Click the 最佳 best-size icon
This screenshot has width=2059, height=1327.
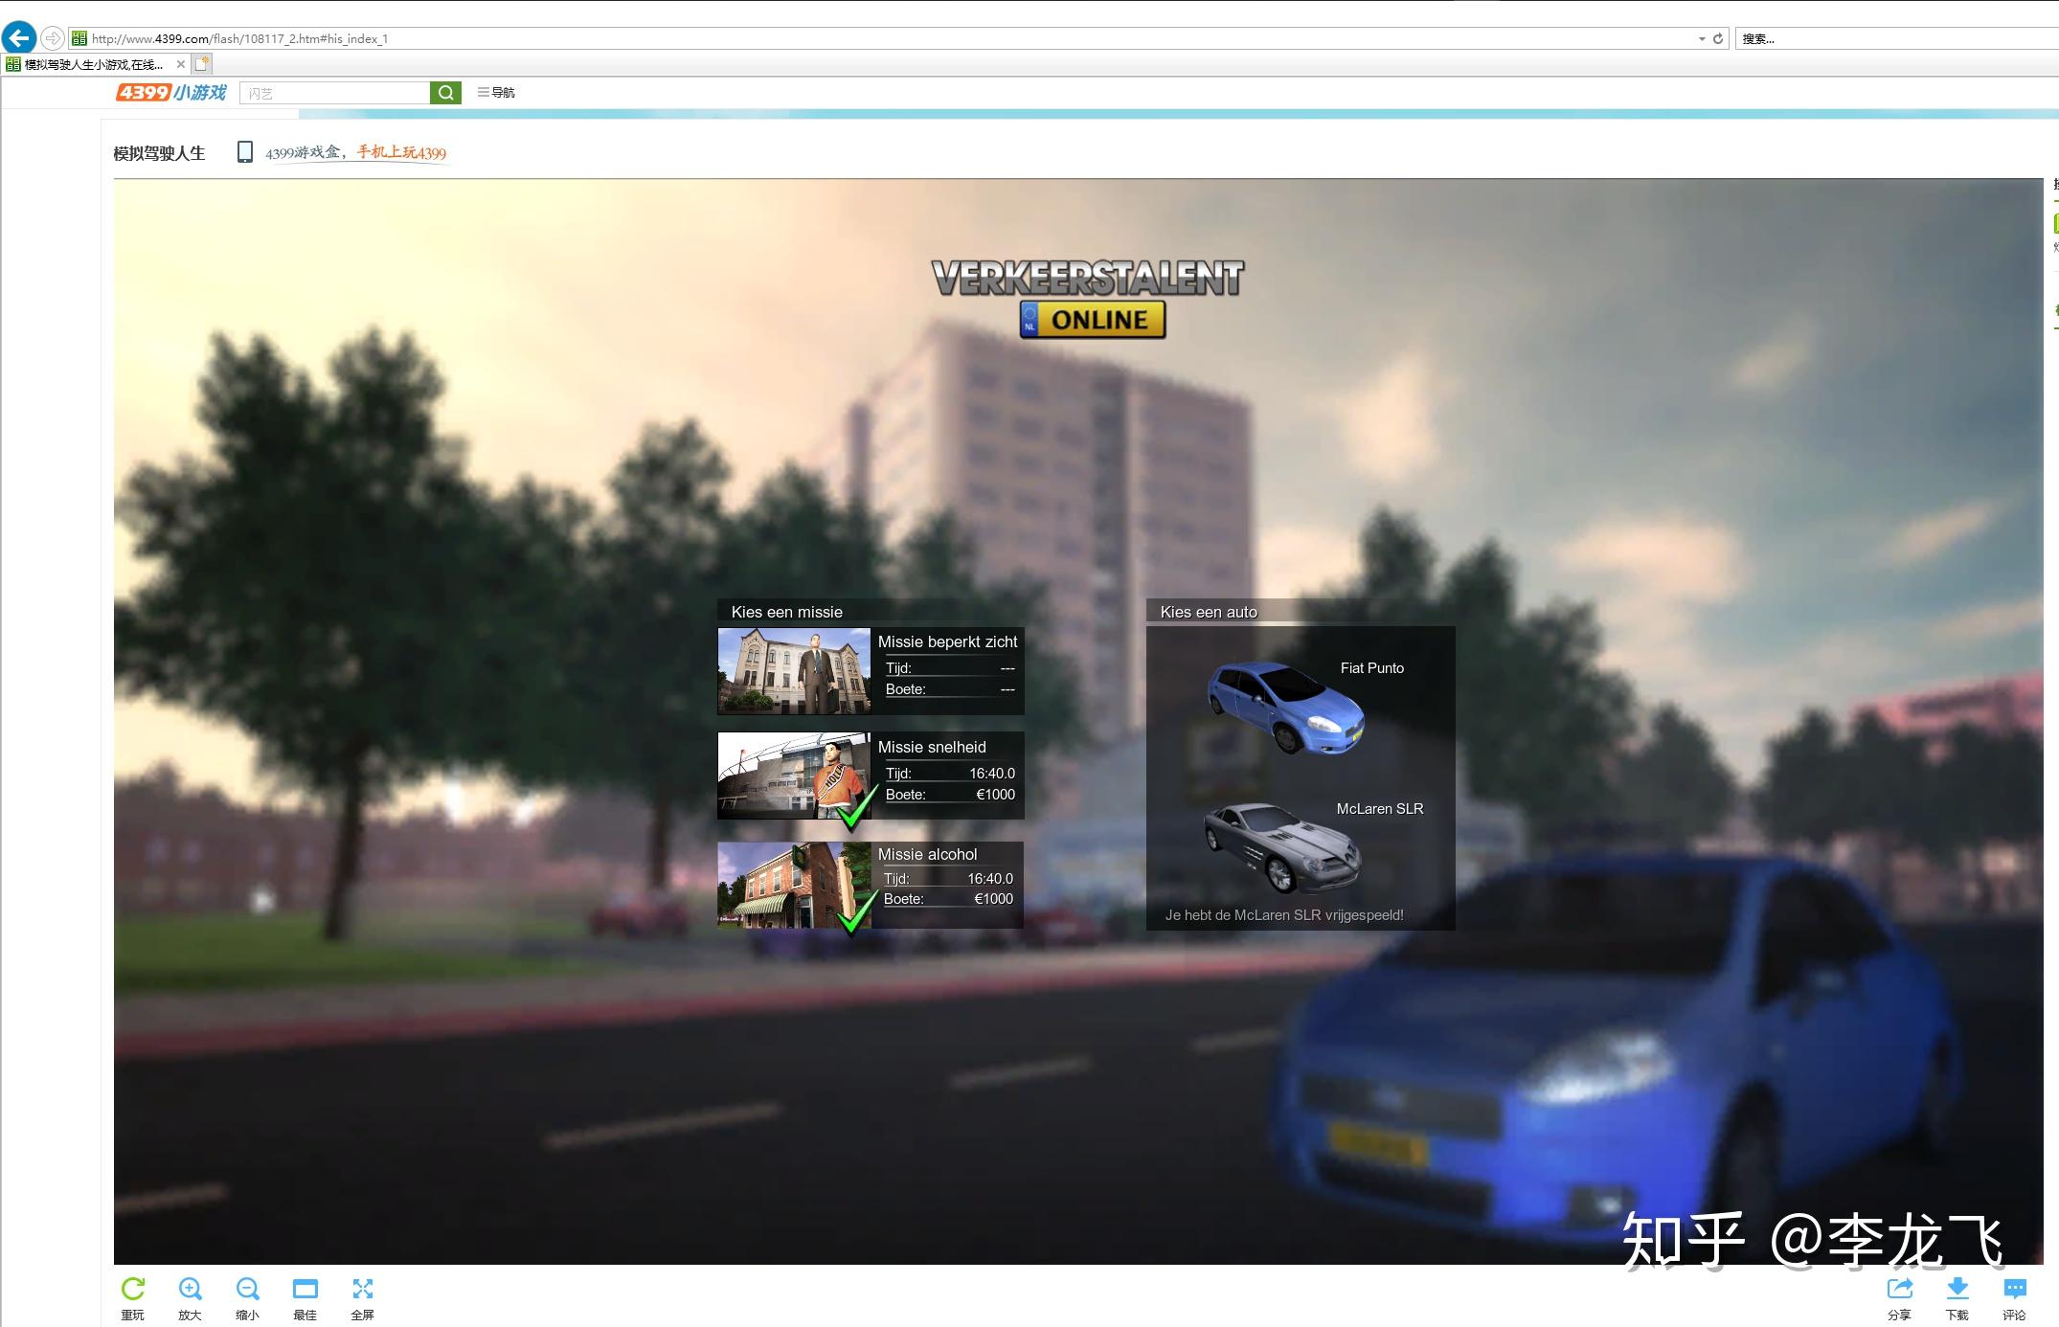[305, 1289]
